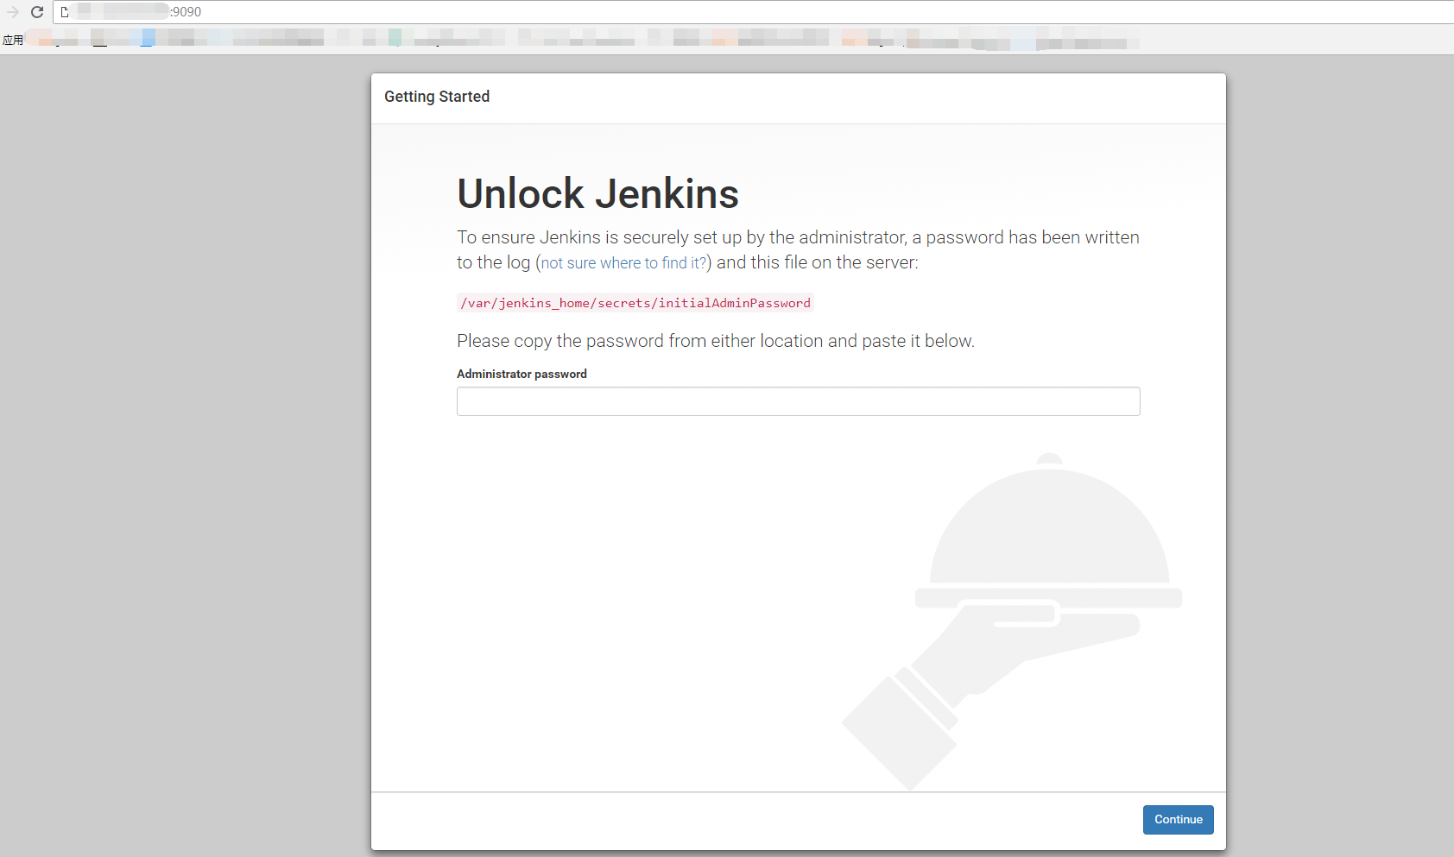Click the forward navigation arrow
The image size is (1454, 857).
(x=12, y=12)
